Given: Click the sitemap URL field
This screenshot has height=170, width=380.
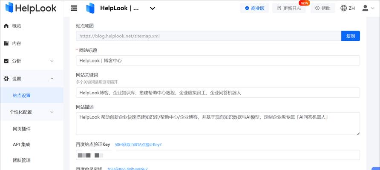Looking at the screenshot, I should (x=209, y=36).
